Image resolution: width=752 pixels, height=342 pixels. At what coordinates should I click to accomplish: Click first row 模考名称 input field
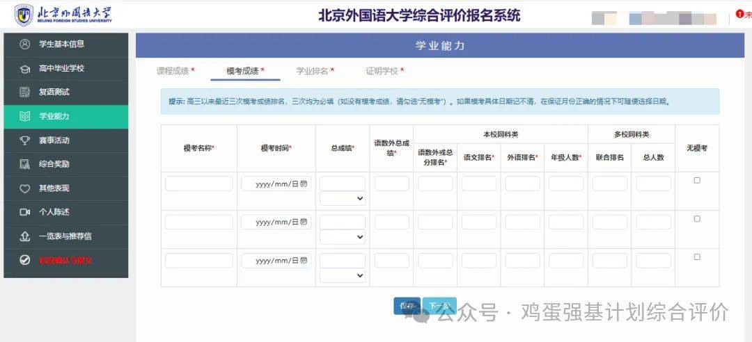199,184
